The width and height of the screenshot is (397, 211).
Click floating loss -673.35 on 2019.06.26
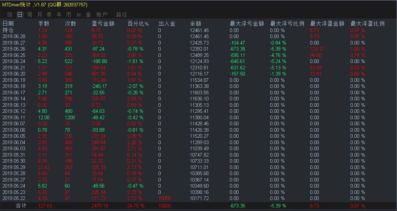coord(237,49)
